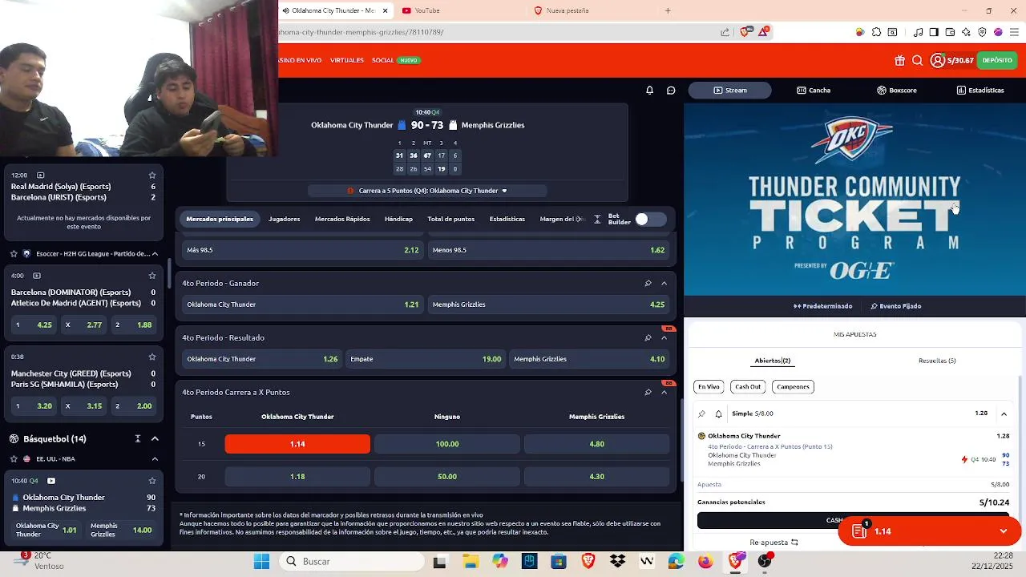
Task: Favorite the EE. UU. - NBA league
Action: point(14,459)
